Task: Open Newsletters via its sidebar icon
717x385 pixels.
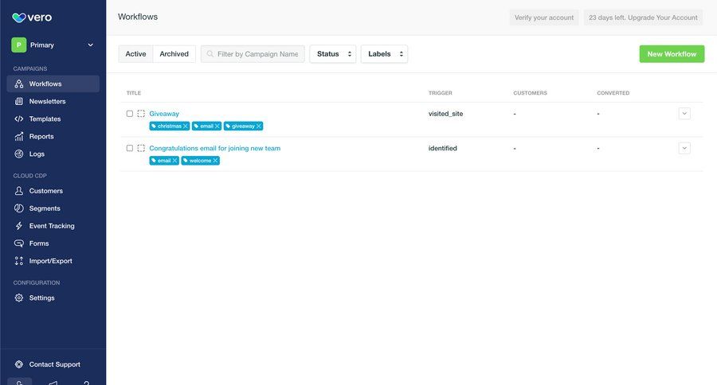Action: pos(19,101)
